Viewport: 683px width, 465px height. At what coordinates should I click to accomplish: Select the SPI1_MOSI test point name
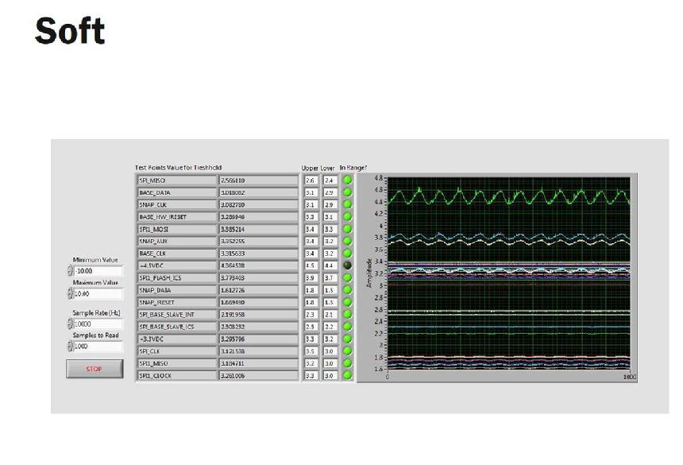(176, 229)
